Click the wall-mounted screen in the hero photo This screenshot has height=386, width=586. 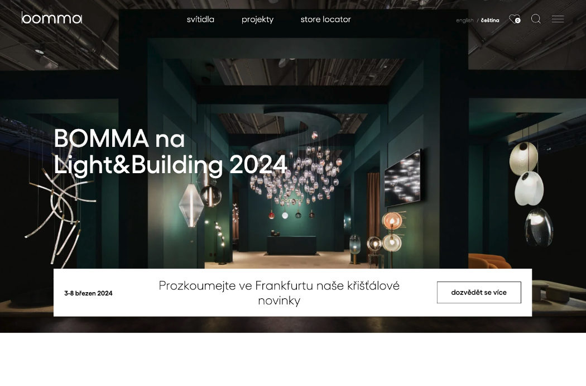403,178
